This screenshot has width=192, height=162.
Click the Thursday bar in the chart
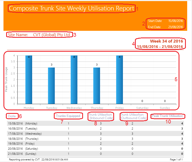click(97, 86)
